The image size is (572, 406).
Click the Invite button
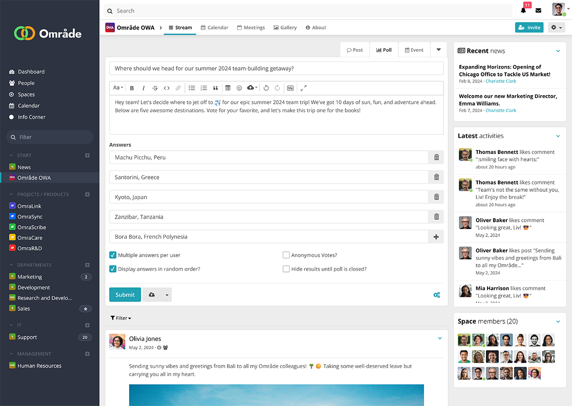coord(529,28)
